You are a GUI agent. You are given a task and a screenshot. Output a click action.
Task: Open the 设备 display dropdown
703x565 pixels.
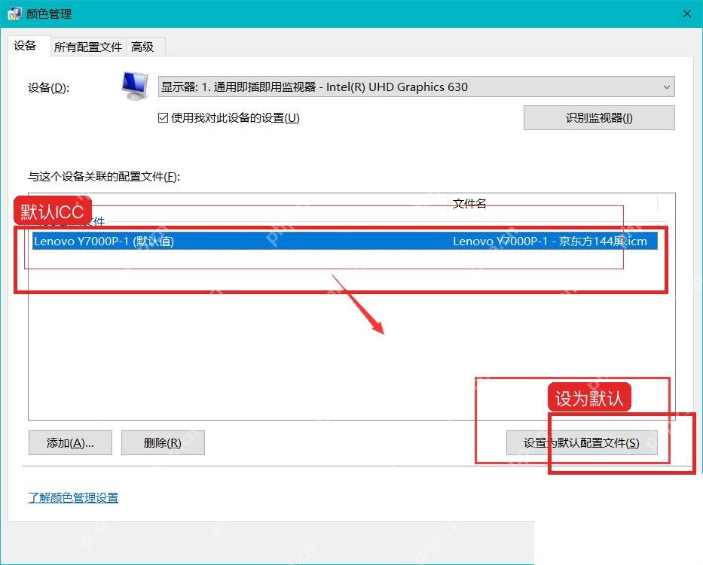416,87
